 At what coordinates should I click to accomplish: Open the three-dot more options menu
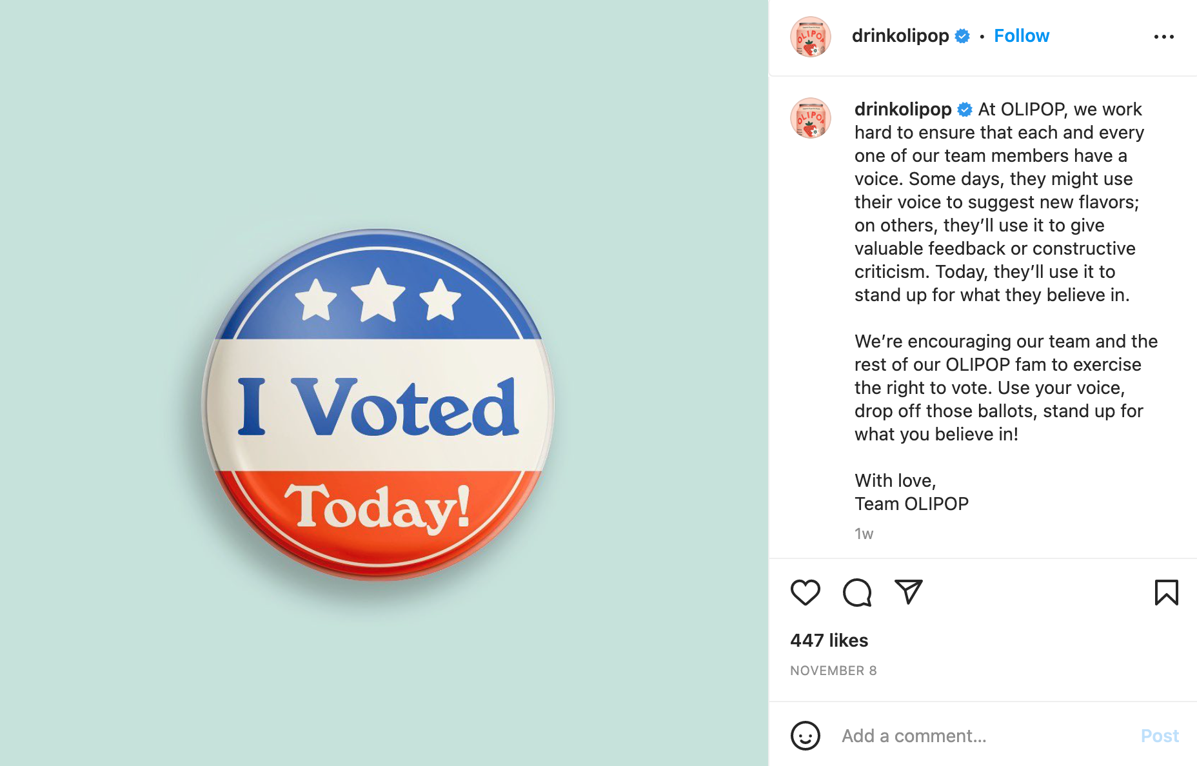point(1164,37)
